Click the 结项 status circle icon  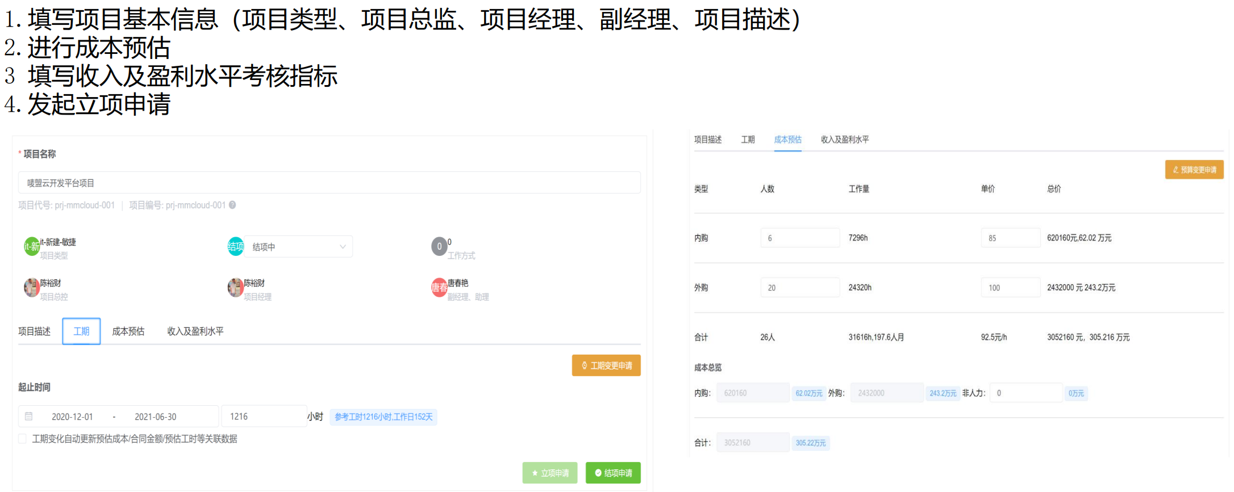point(235,246)
